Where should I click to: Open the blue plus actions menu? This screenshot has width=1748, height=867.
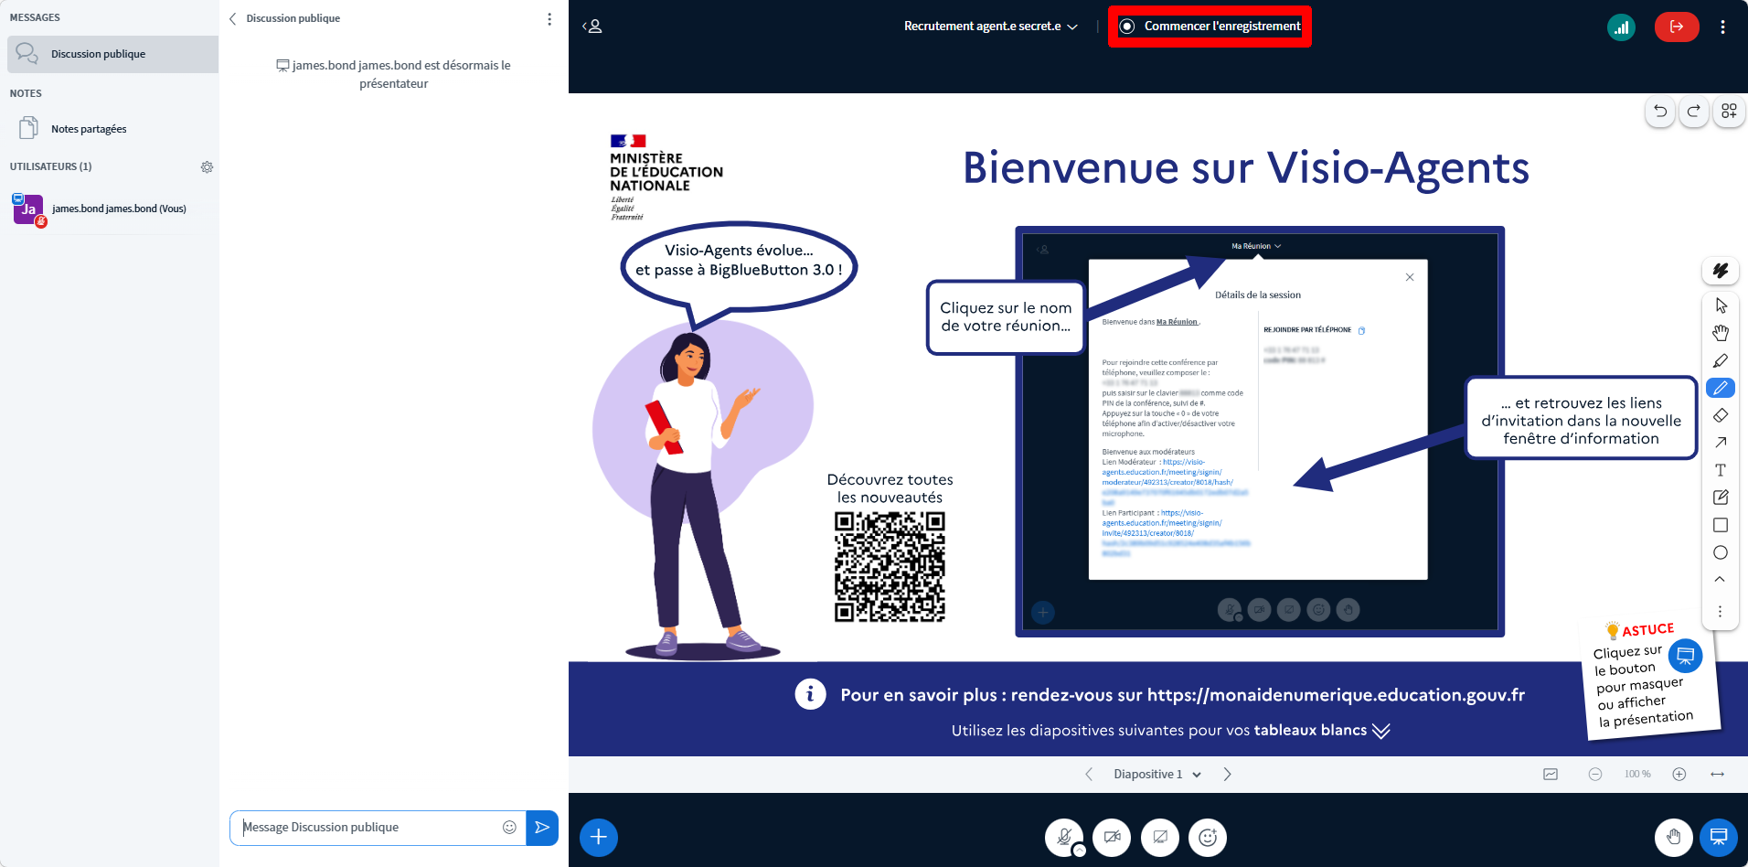click(x=599, y=837)
